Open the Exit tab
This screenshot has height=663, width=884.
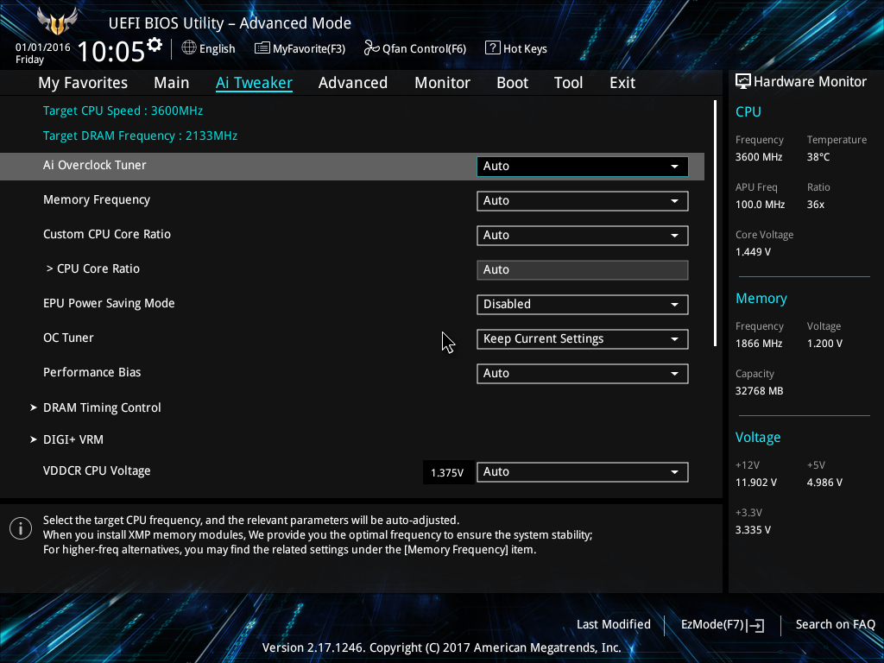[x=622, y=83]
